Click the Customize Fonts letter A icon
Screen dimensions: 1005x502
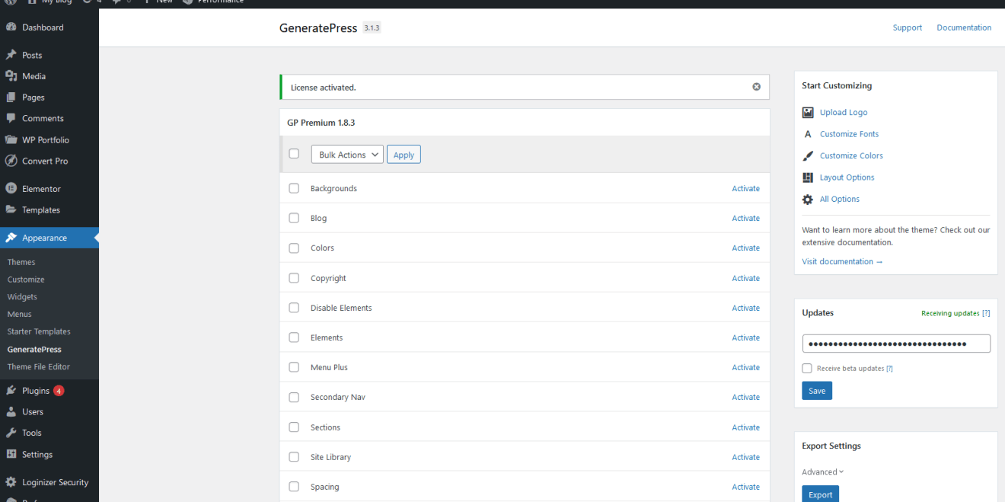[807, 133]
